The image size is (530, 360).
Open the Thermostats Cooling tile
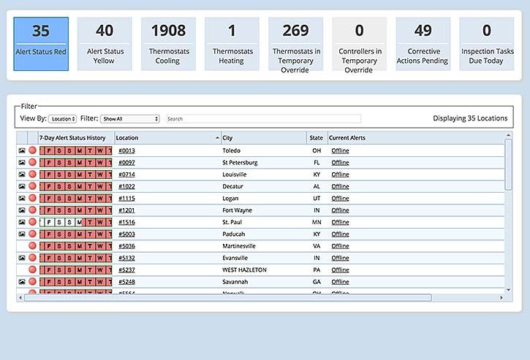pyautogui.click(x=168, y=44)
